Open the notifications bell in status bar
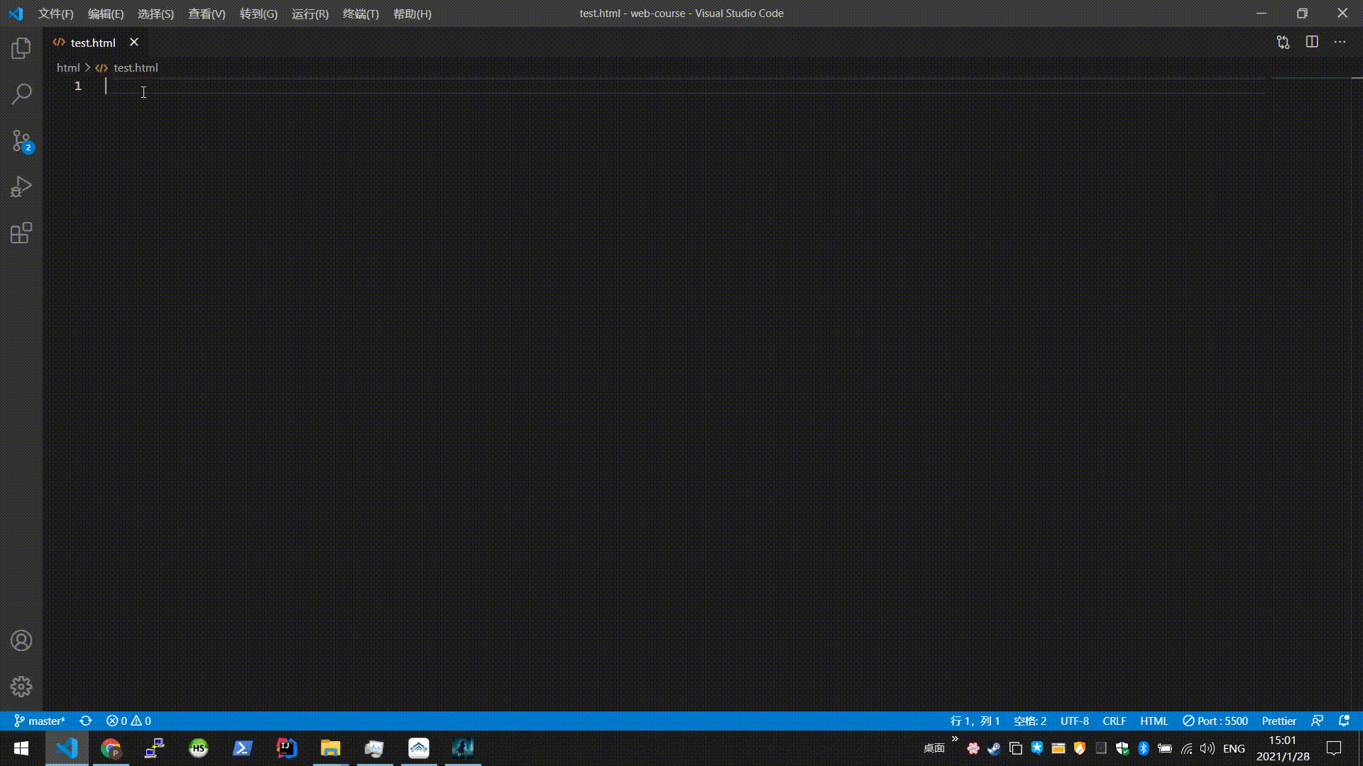The width and height of the screenshot is (1363, 766). [1344, 721]
